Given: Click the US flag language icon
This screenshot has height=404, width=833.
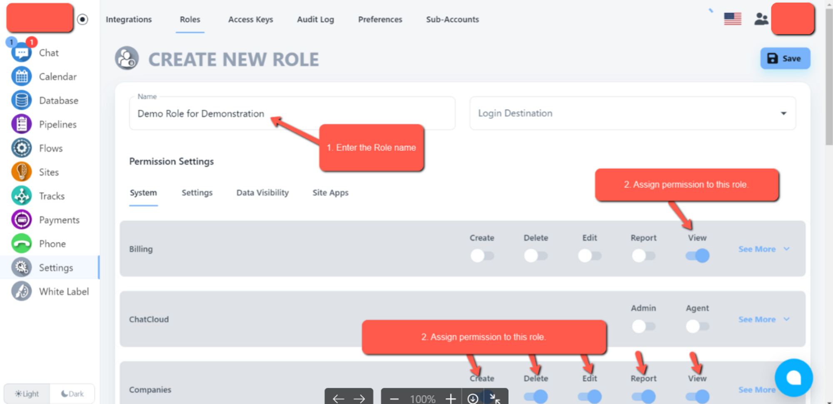Looking at the screenshot, I should tap(732, 19).
